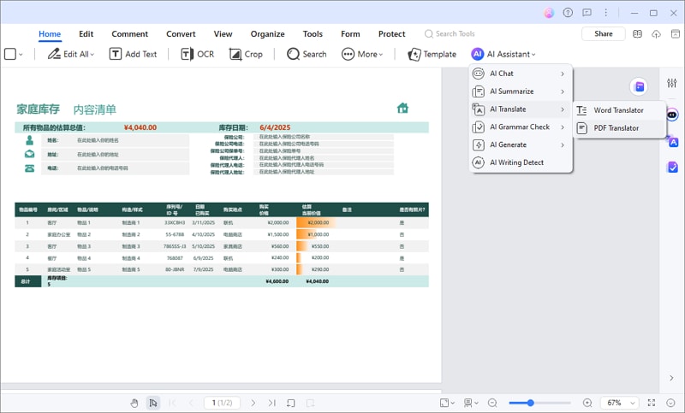The image size is (685, 413).
Task: Open the Edit All dropdown
Action: click(x=71, y=54)
